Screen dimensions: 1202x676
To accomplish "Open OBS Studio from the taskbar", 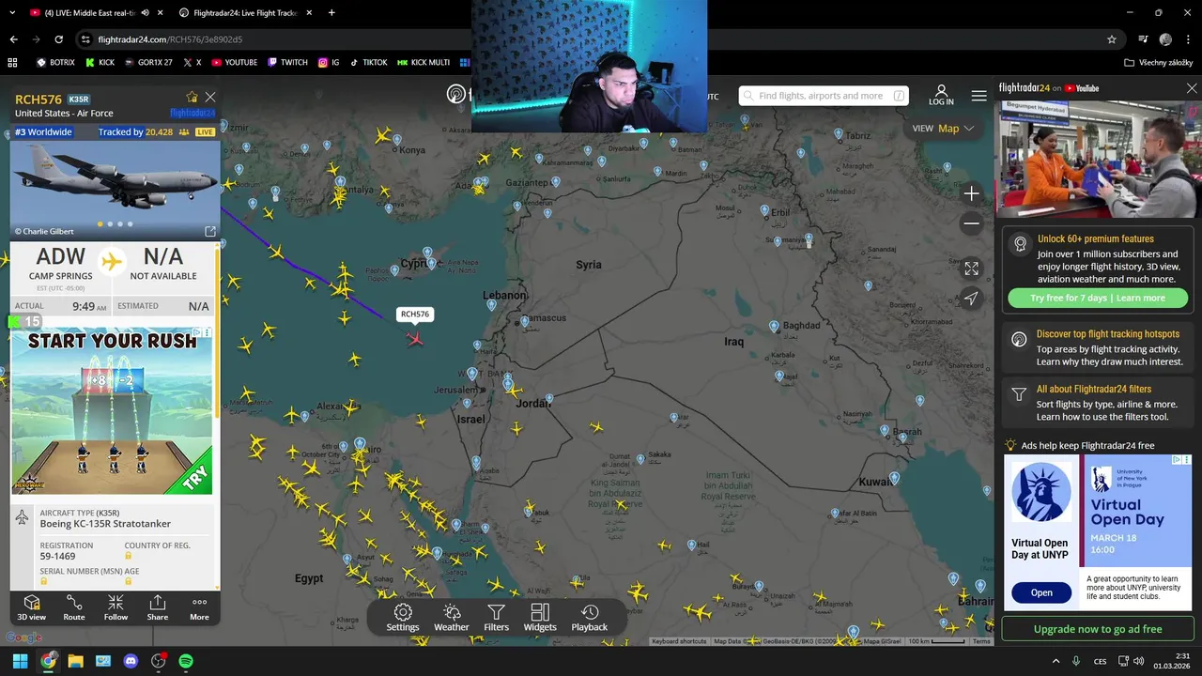I will (159, 661).
